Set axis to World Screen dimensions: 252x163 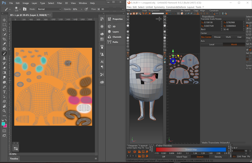click(234, 44)
